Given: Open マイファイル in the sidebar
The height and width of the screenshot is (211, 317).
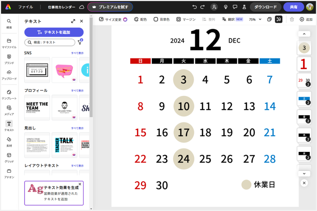Looking at the screenshot, I should pos(9,43).
